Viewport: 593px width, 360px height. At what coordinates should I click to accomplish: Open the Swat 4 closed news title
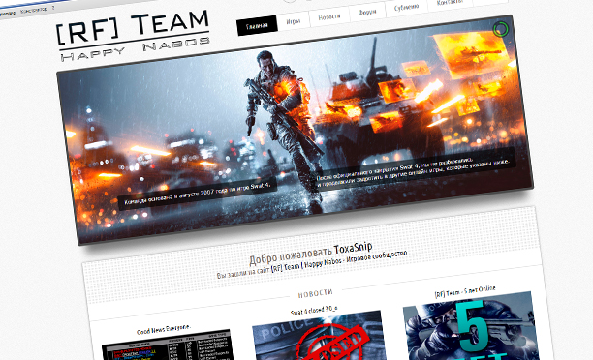[314, 311]
